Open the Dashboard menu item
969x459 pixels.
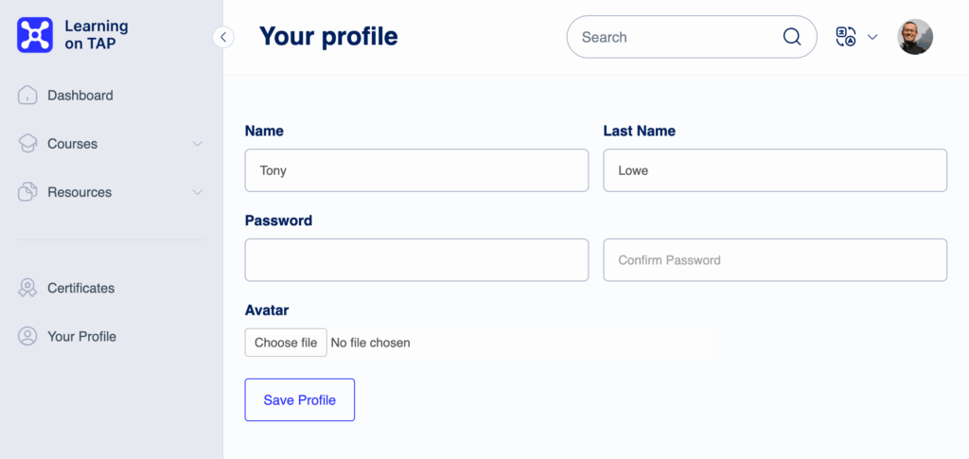point(80,96)
